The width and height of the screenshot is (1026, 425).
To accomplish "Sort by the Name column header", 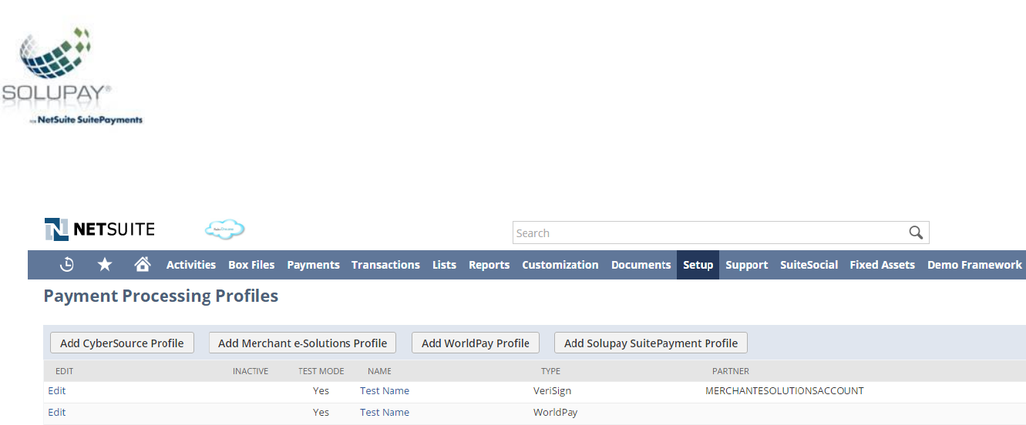I will [x=379, y=371].
